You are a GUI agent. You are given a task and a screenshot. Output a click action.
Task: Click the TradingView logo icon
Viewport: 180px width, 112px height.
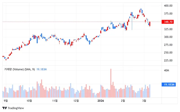point(4,108)
